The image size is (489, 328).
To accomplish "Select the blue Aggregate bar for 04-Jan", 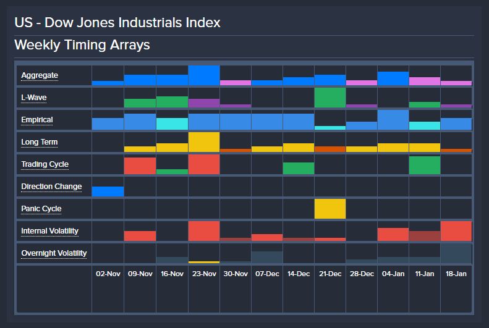I will 393,78.
